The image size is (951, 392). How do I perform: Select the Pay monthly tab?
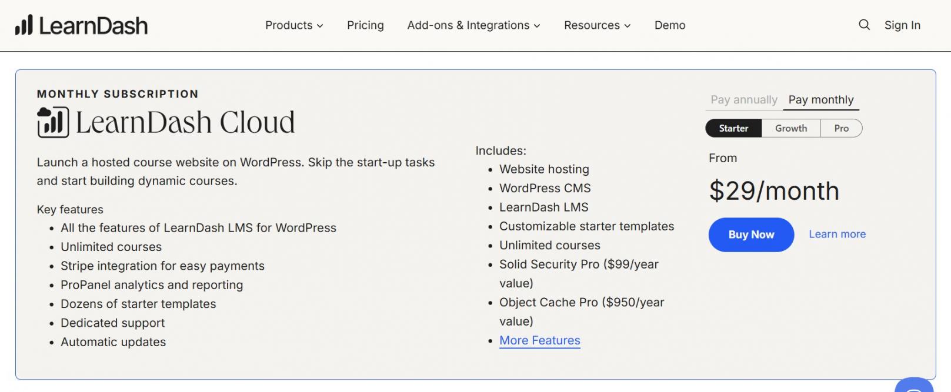[821, 100]
